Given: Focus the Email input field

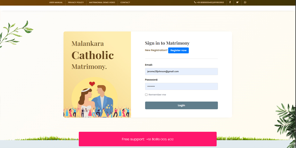Looking at the screenshot, I should [x=181, y=72].
